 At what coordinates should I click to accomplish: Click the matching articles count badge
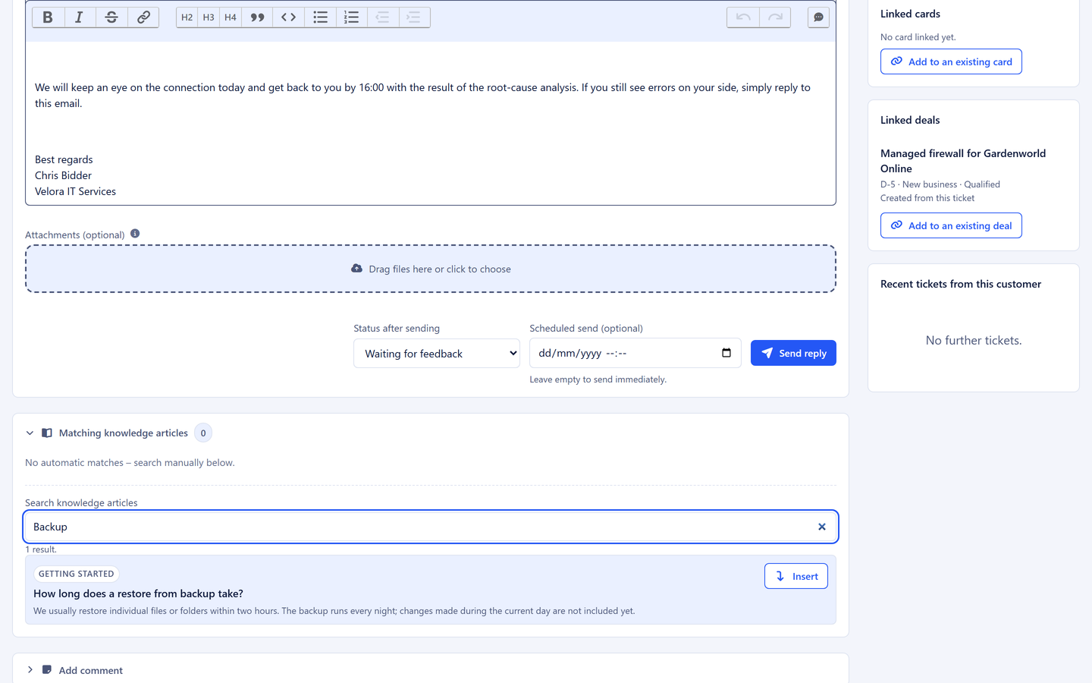(203, 433)
